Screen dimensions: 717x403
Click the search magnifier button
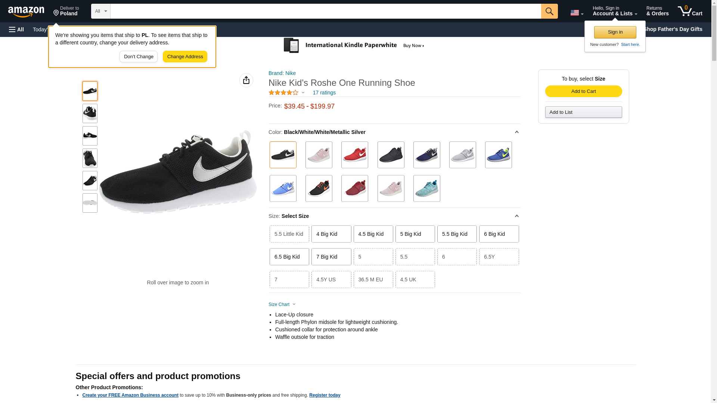pos(549,11)
